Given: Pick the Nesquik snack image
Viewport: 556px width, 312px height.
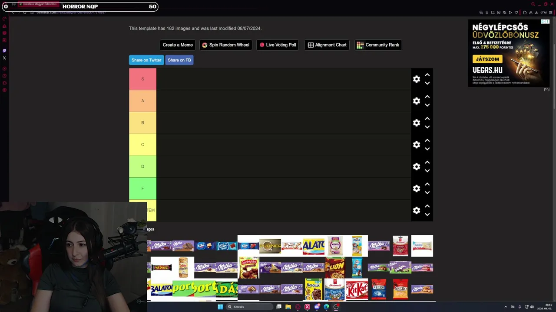Looking at the screenshot, I should pos(314,289).
